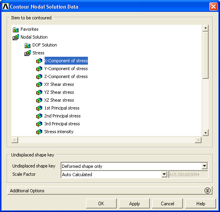Click the Auto Calculated combo box
Image resolution: width=220 pixels, height=212 pixels.
coord(114,174)
